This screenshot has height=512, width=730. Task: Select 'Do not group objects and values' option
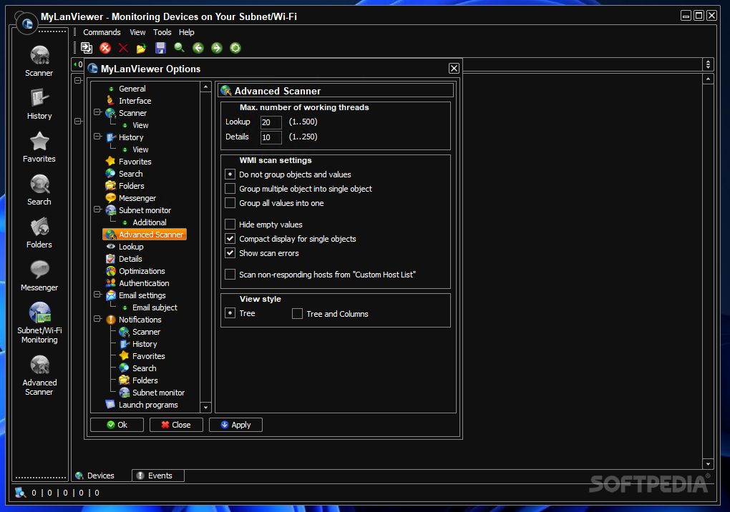(230, 174)
